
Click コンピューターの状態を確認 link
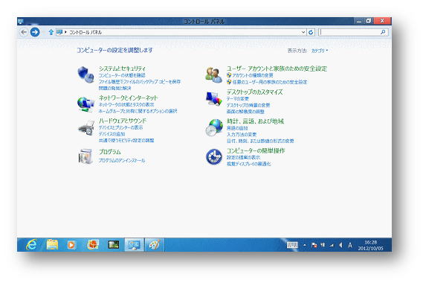click(122, 75)
